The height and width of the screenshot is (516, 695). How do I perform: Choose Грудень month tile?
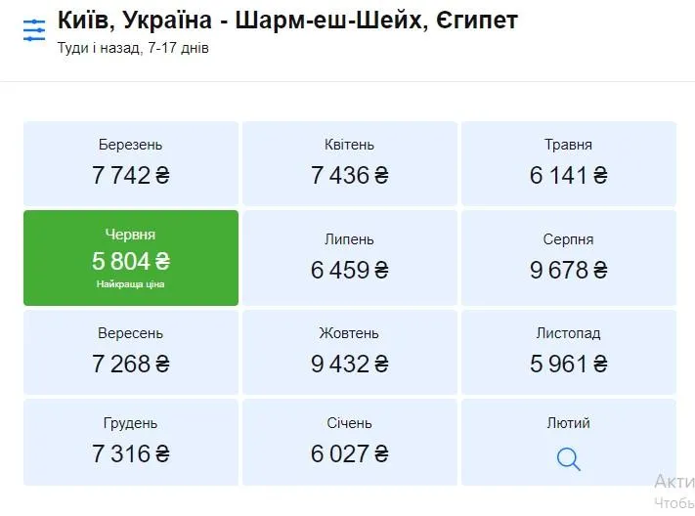[131, 442]
